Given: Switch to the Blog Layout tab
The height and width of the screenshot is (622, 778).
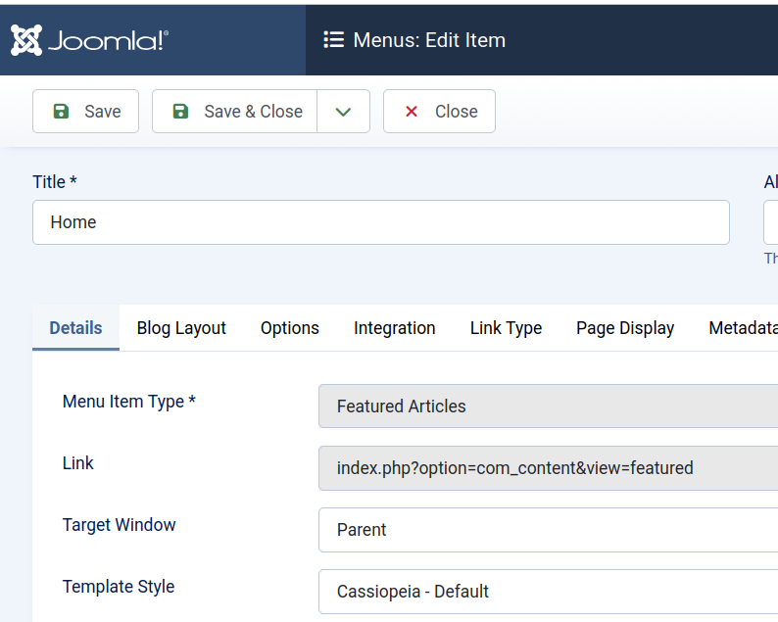Looking at the screenshot, I should coord(181,328).
